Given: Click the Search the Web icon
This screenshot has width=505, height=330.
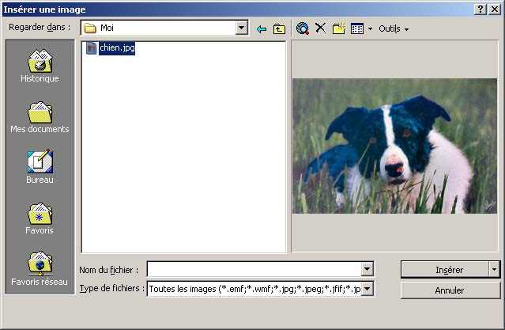Looking at the screenshot, I should (302, 28).
